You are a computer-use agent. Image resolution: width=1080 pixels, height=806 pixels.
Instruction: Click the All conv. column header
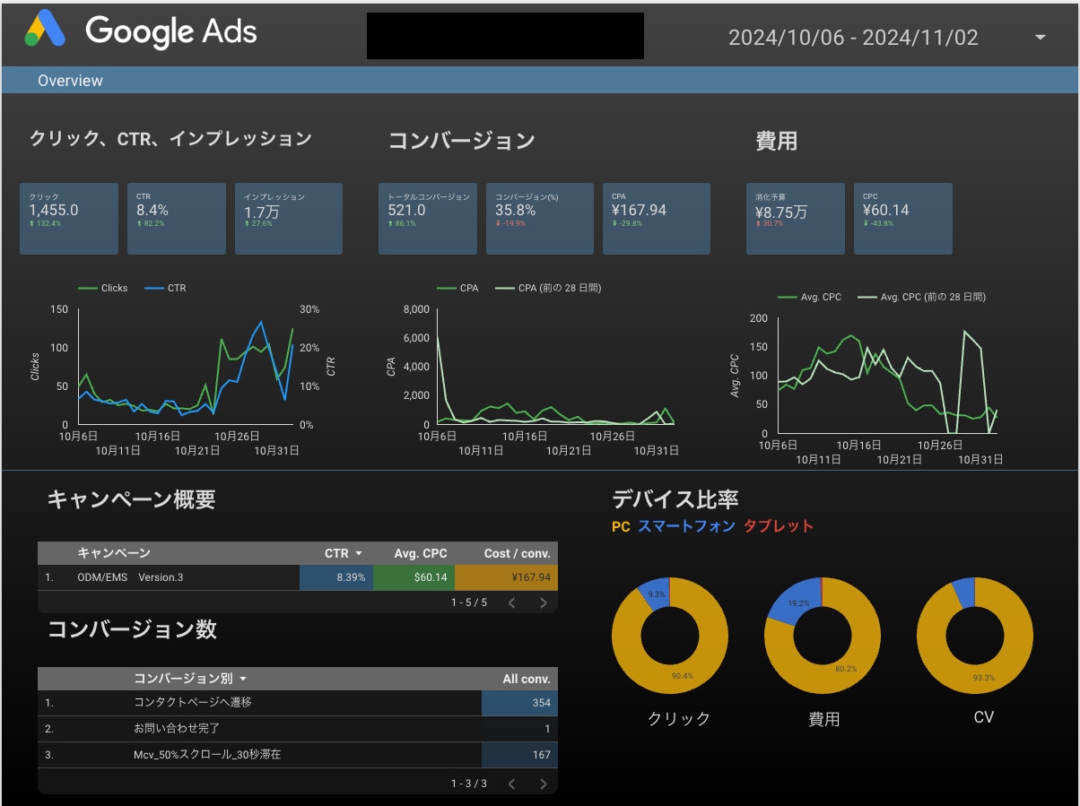[527, 679]
